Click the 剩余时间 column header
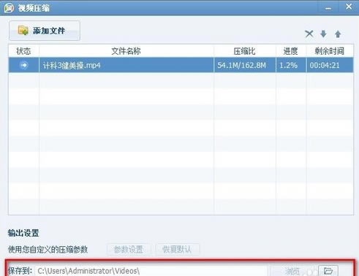The height and width of the screenshot is (276, 359). (330, 51)
